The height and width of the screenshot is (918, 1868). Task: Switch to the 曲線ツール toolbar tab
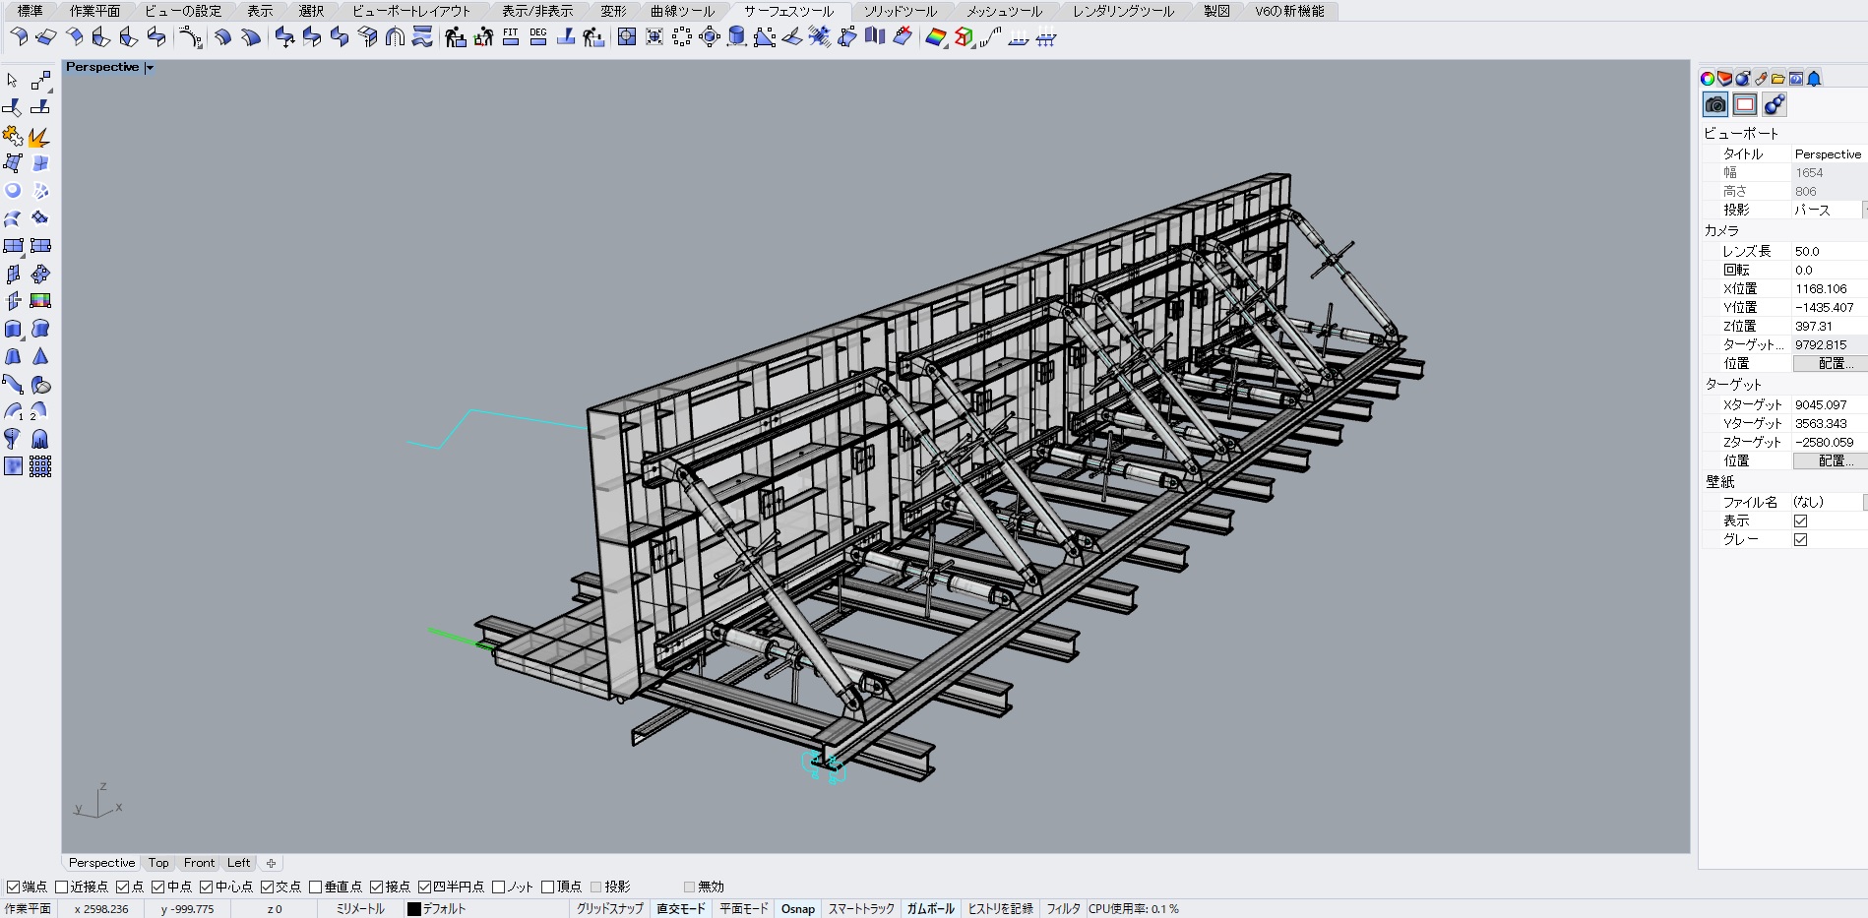(682, 11)
